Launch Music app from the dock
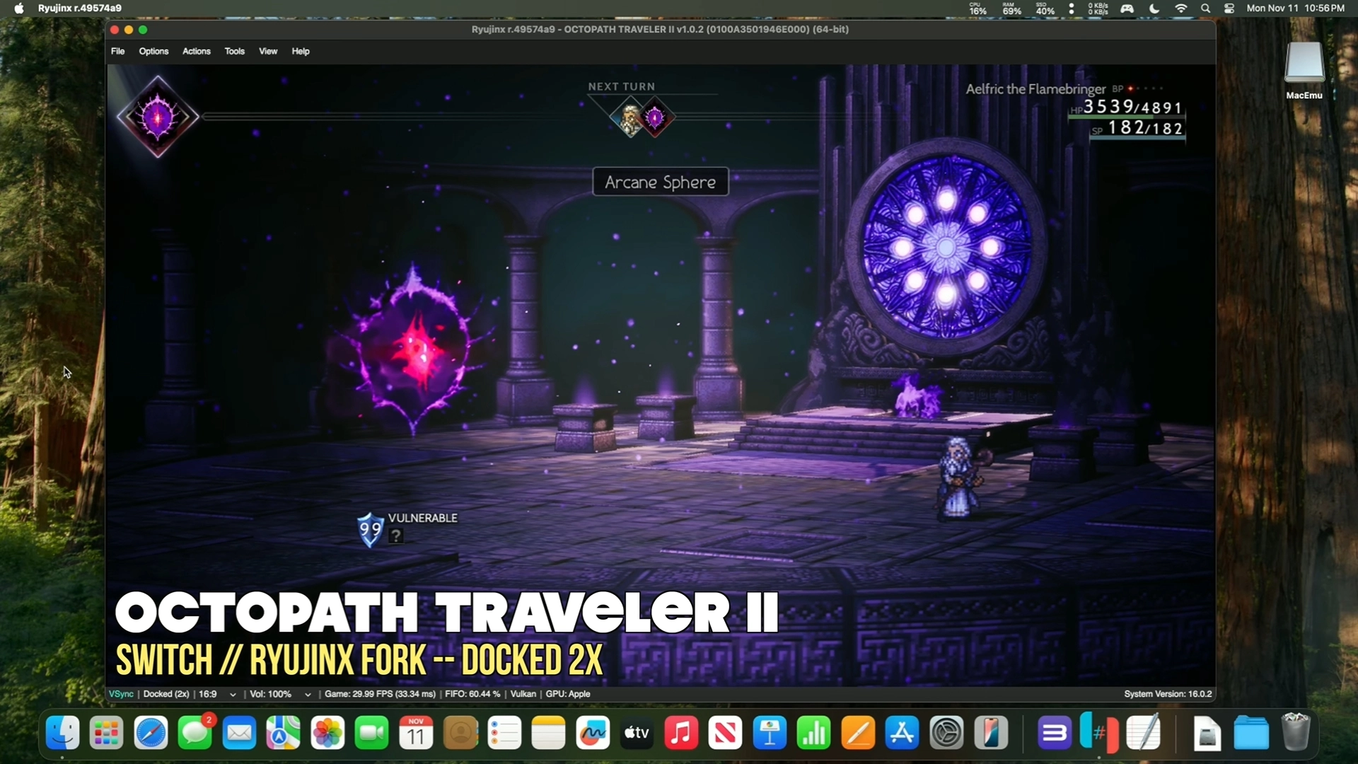This screenshot has width=1358, height=764. [x=681, y=734]
